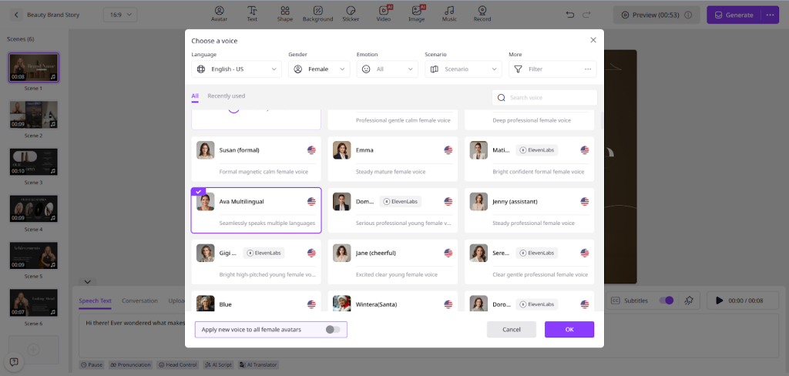Viewport: 789px width, 376px height.
Task: Switch to the Recently used tab
Action: point(226,96)
